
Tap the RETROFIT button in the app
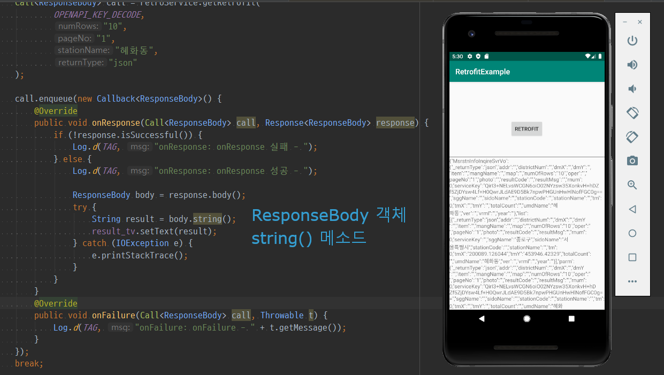click(527, 129)
